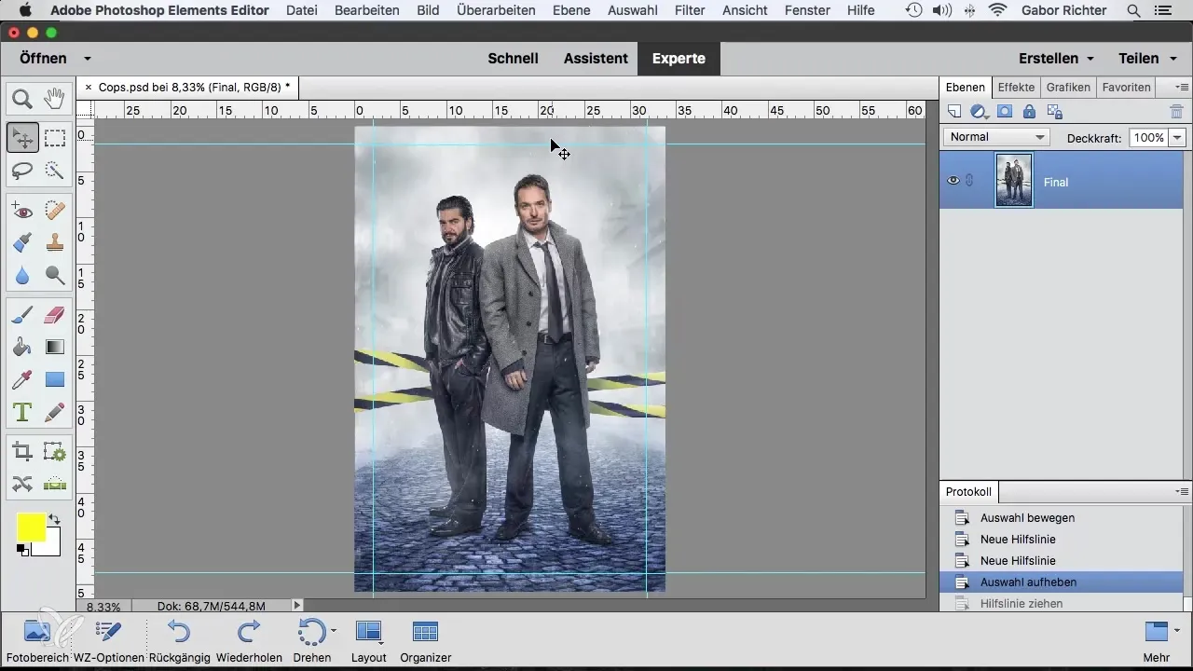Select the Color Picker eyedropper tool
The image size is (1193, 671).
click(22, 379)
